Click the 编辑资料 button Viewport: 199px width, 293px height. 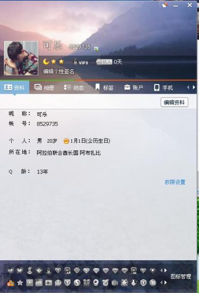tap(174, 102)
